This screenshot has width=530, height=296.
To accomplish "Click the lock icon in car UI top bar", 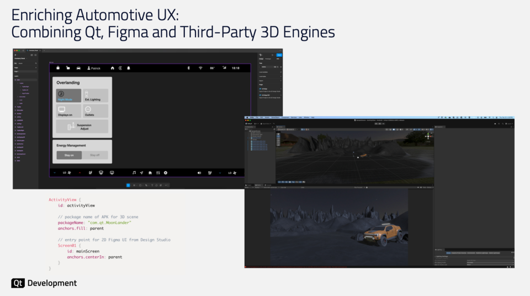I will click(58, 68).
